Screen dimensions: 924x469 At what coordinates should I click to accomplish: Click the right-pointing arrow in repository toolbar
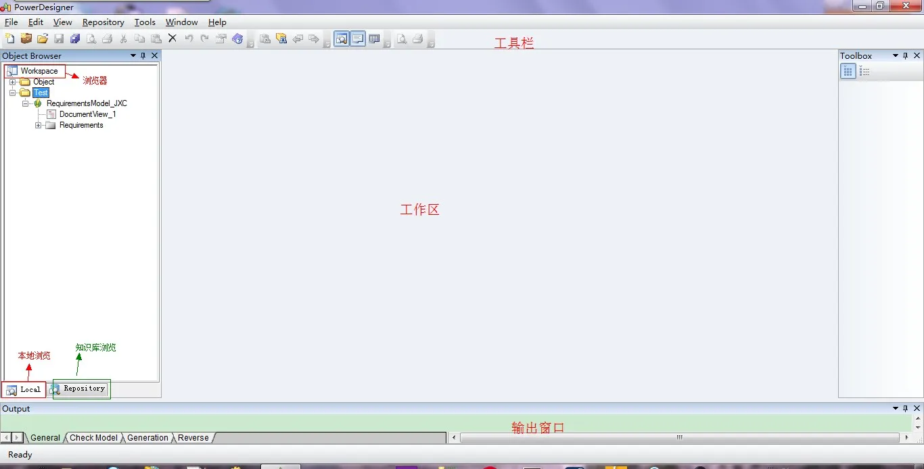tap(314, 39)
